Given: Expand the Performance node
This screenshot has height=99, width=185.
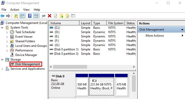Looking at the screenshot, I should tap(7, 51).
